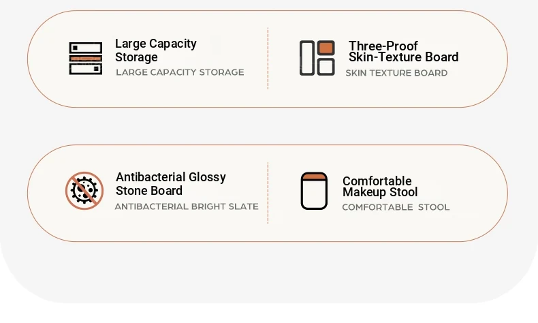
Task: Click the dashed divider in the bottom feature card
Action: click(268, 193)
